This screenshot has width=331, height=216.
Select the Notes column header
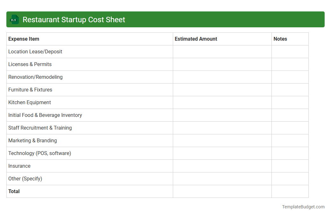coord(280,39)
